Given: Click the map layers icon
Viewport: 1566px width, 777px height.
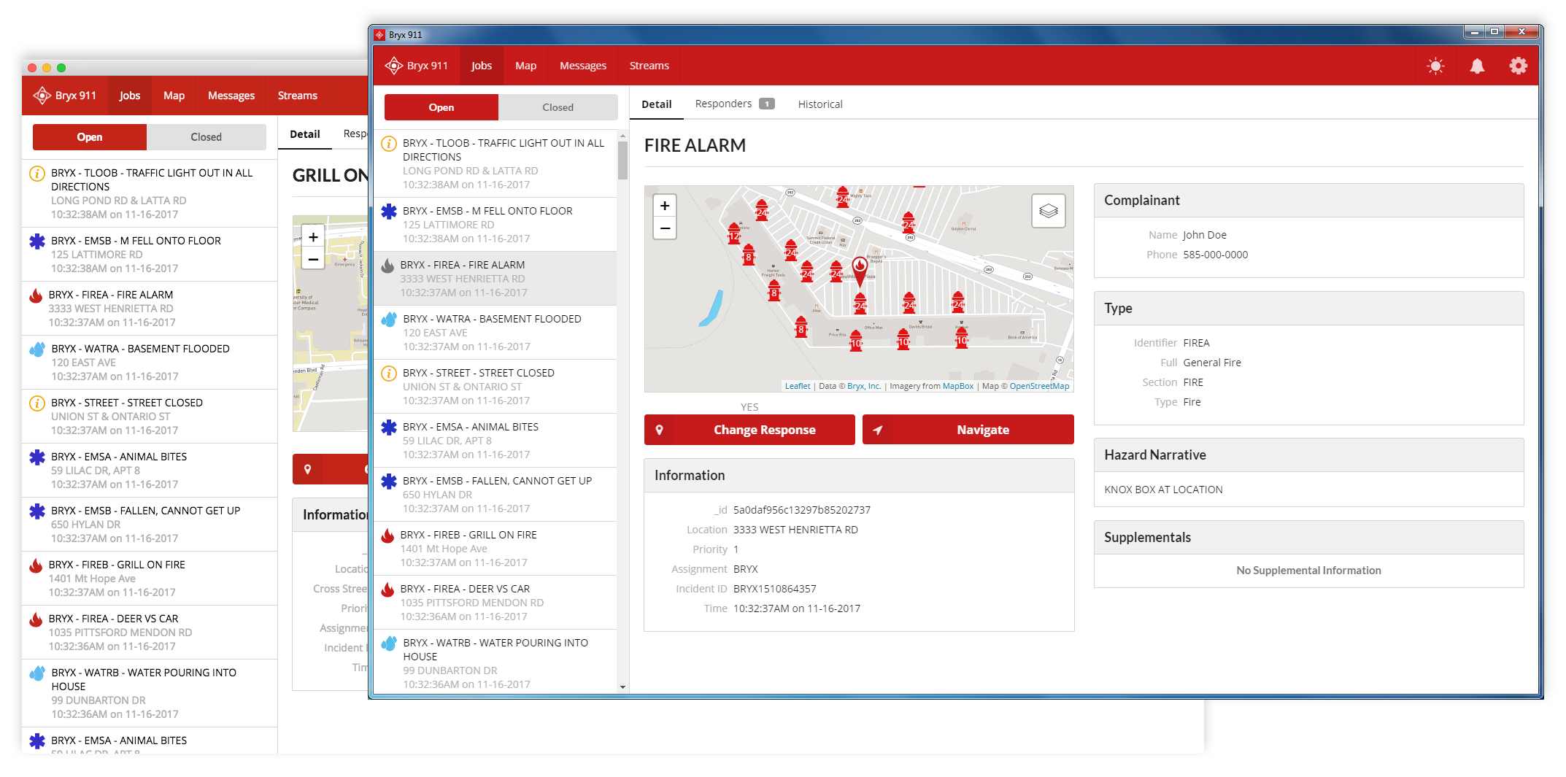Looking at the screenshot, I should [x=1048, y=211].
